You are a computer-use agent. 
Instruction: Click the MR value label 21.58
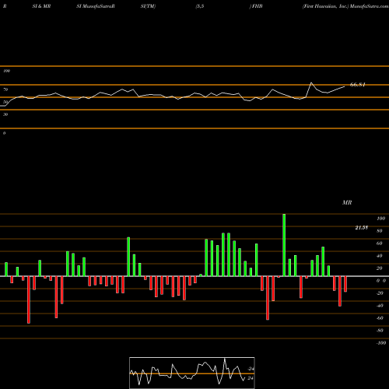[362, 228]
